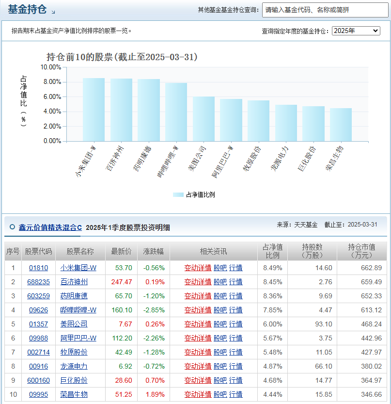Image resolution: width=391 pixels, height=404 pixels.
Task: Click 变动详情 for 牧原股份
Action: [x=198, y=352]
